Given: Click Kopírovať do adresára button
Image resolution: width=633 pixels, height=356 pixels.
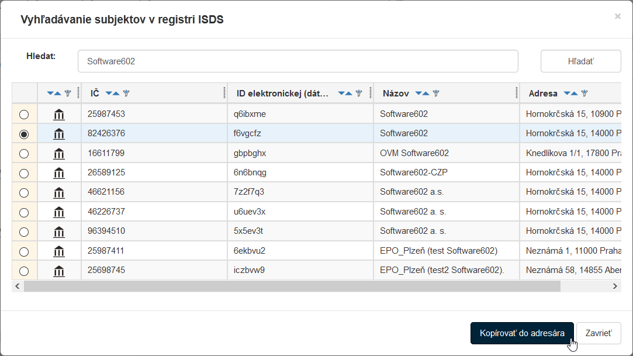Looking at the screenshot, I should [521, 333].
